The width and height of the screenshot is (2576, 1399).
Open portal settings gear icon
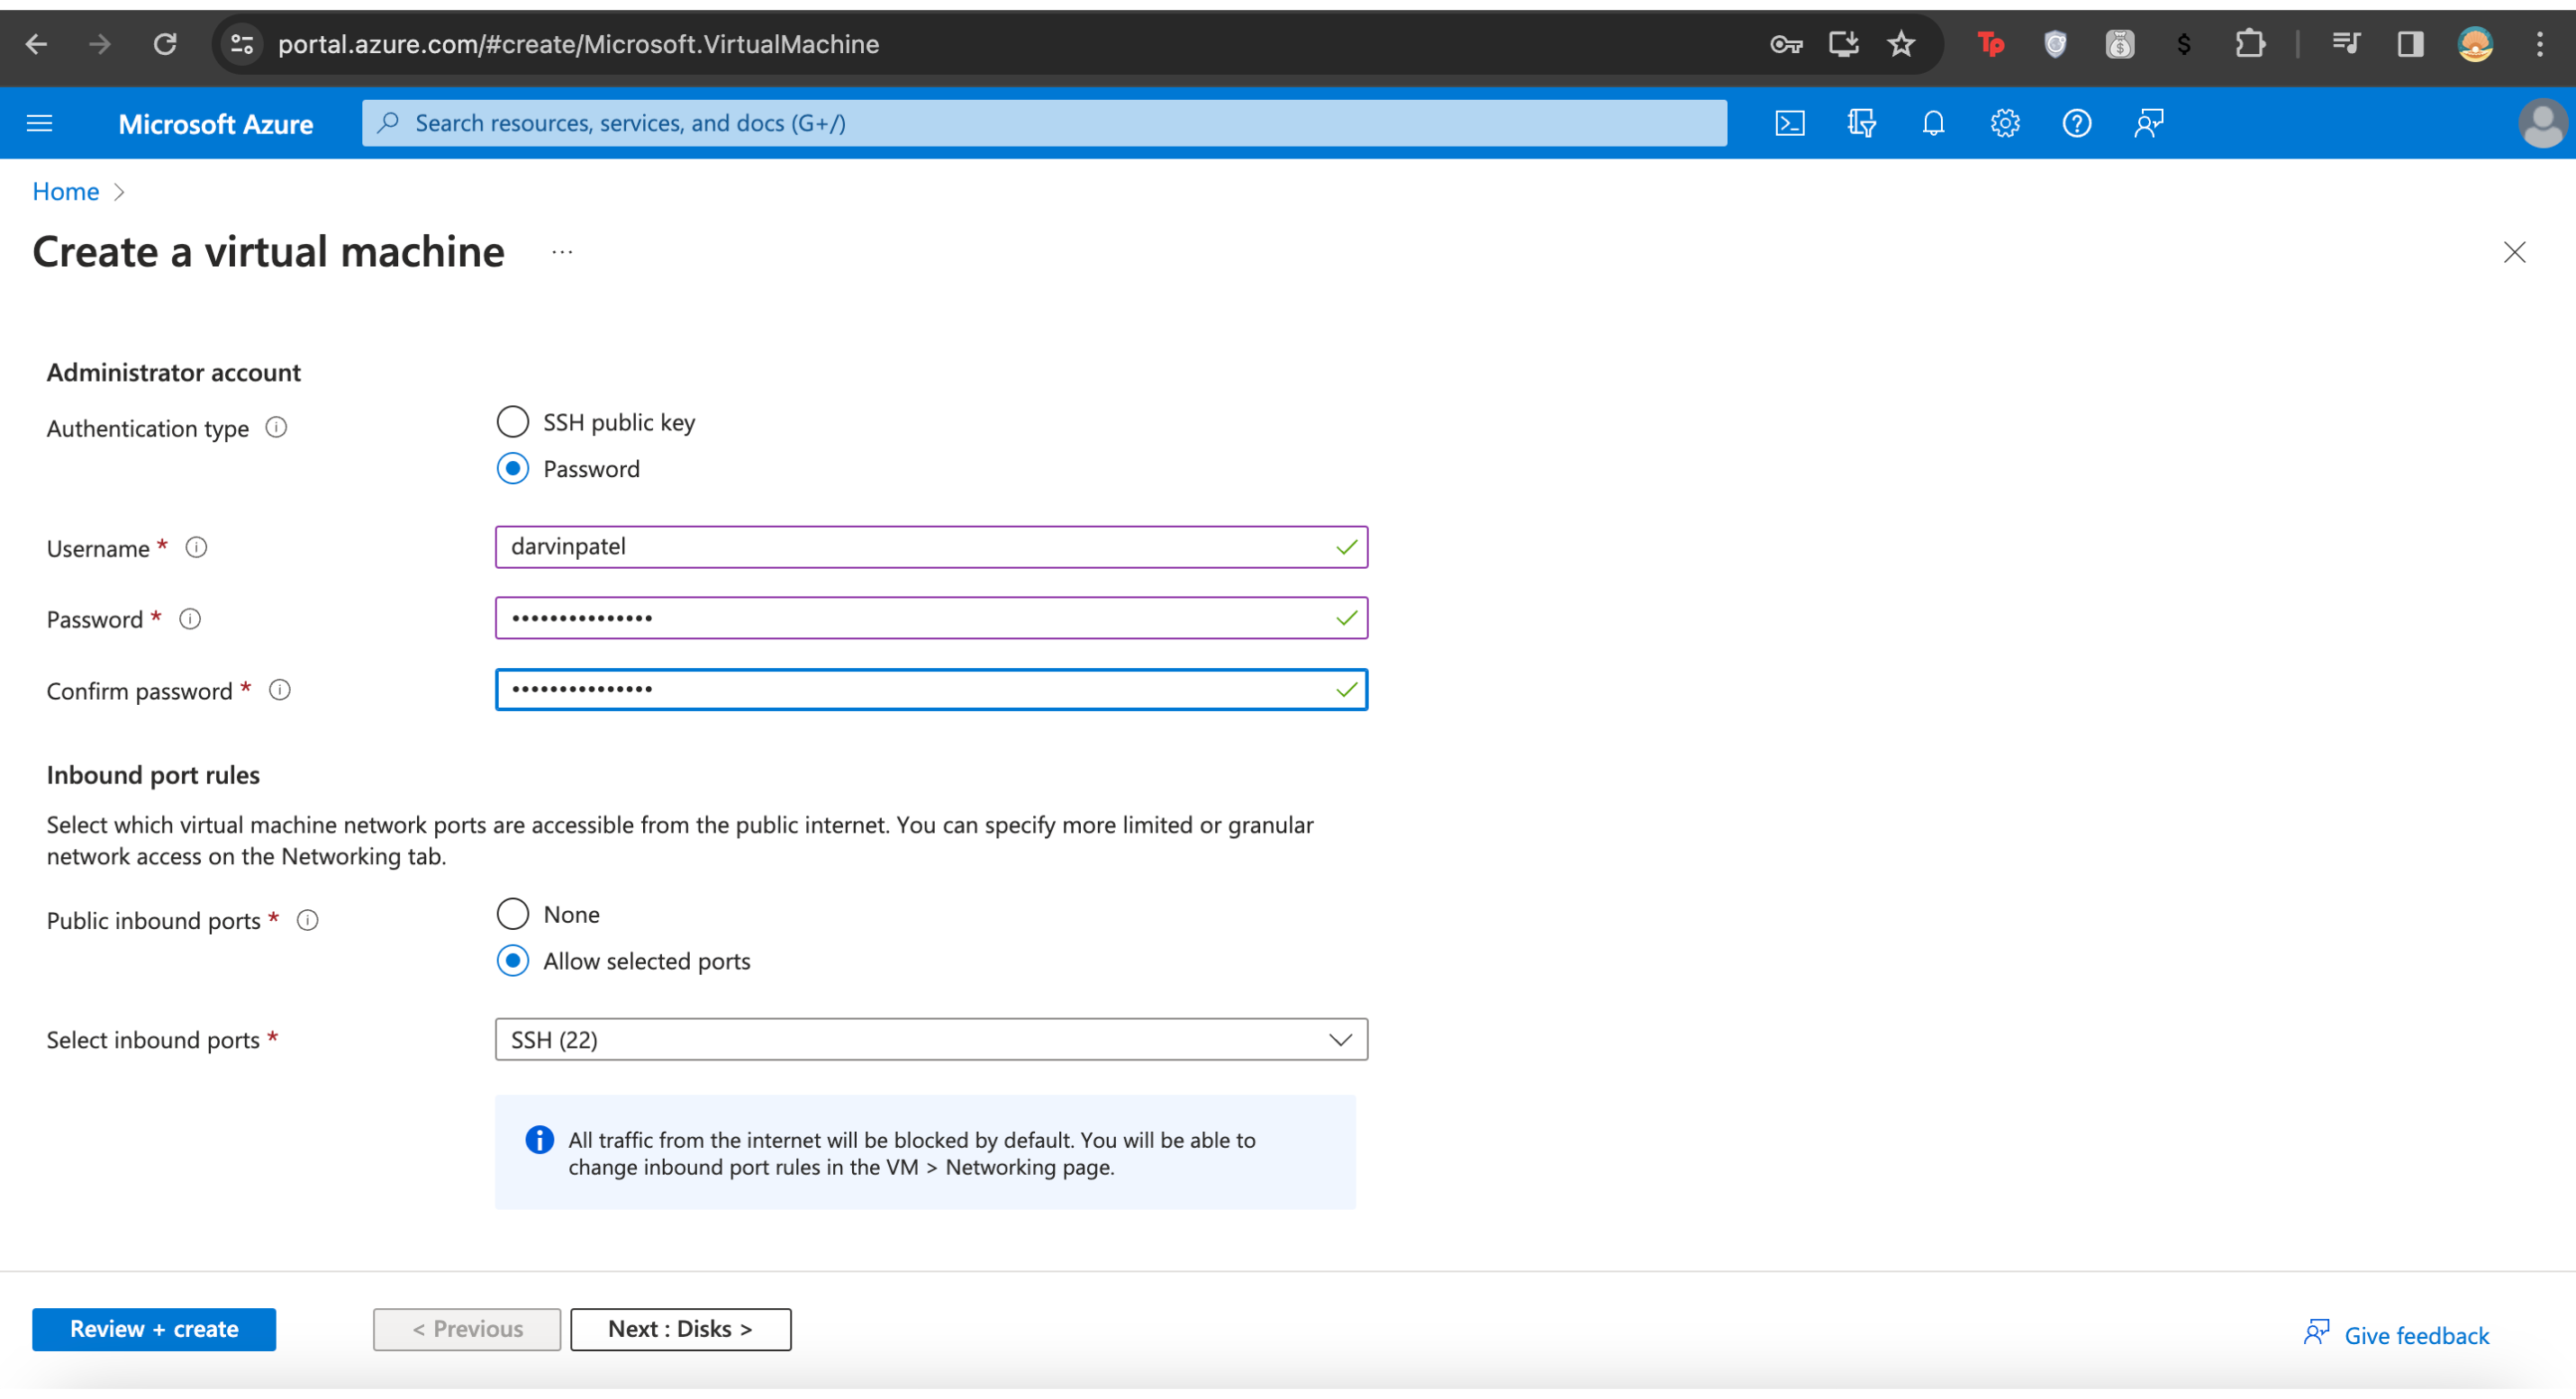tap(2004, 123)
